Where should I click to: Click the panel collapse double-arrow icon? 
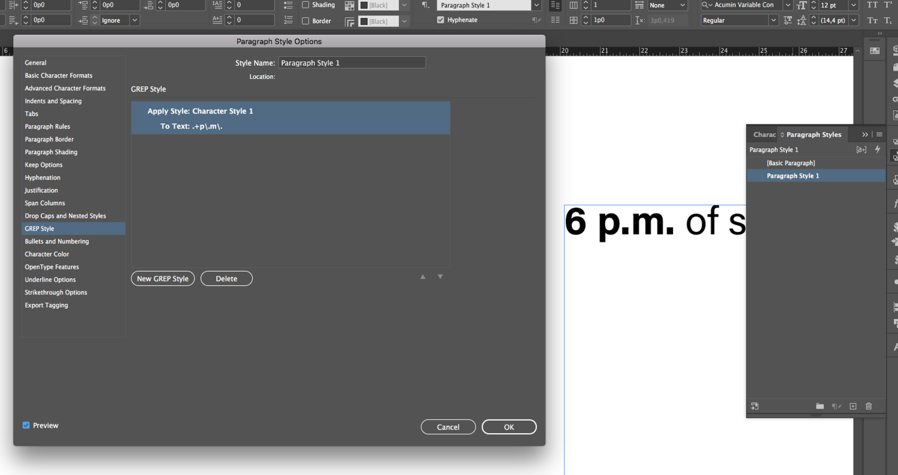(x=865, y=135)
